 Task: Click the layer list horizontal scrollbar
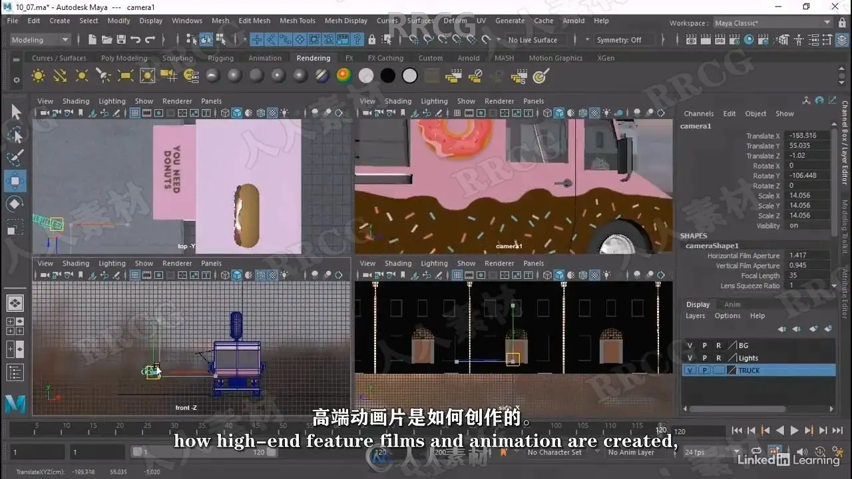pyautogui.click(x=737, y=409)
